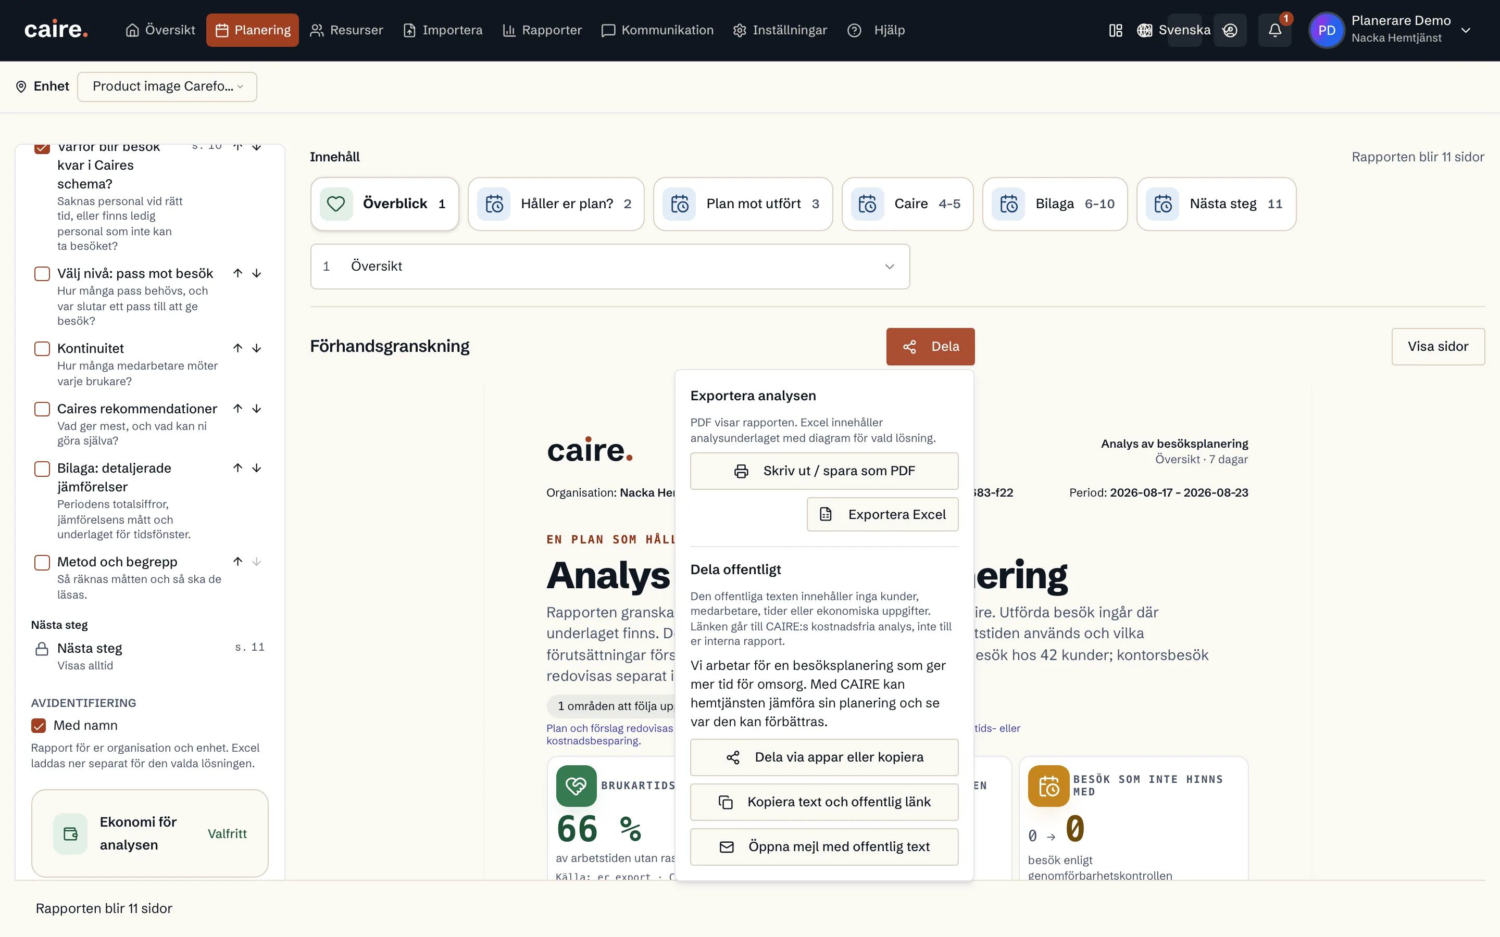1500x937 pixels.
Task: Click the PD profile avatar
Action: pos(1327,30)
